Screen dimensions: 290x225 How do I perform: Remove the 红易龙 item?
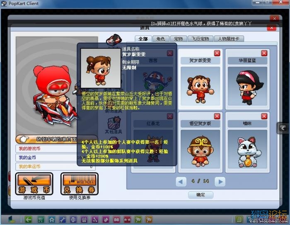tap(170, 116)
